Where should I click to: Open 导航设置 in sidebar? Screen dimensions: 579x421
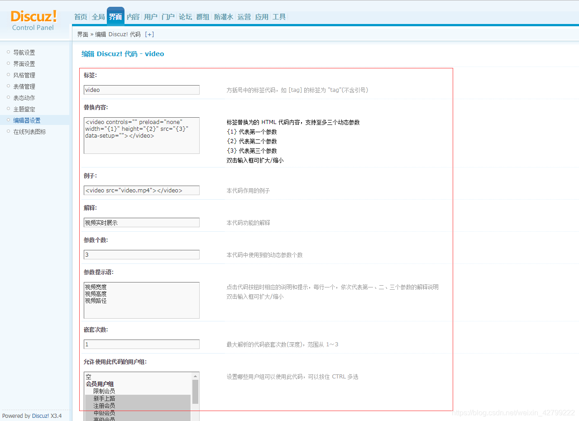point(24,53)
